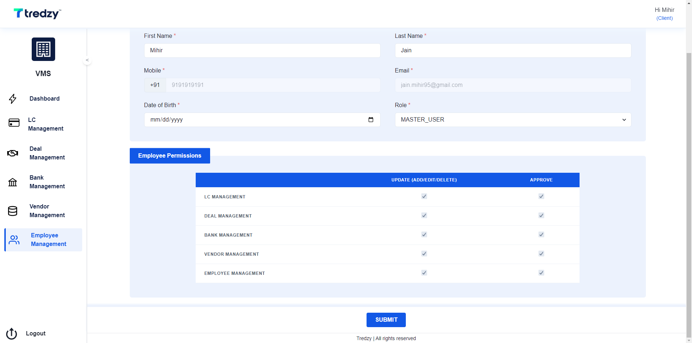The width and height of the screenshot is (692, 343).
Task: Toggle Employee Management update checkbox
Action: (424, 273)
